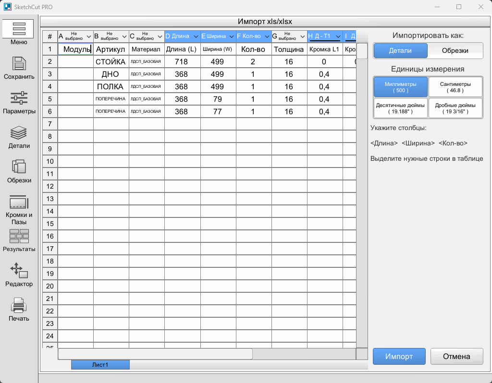The height and width of the screenshot is (383, 492).
Task: Choose Дробные дюймы units option
Action: (455, 108)
